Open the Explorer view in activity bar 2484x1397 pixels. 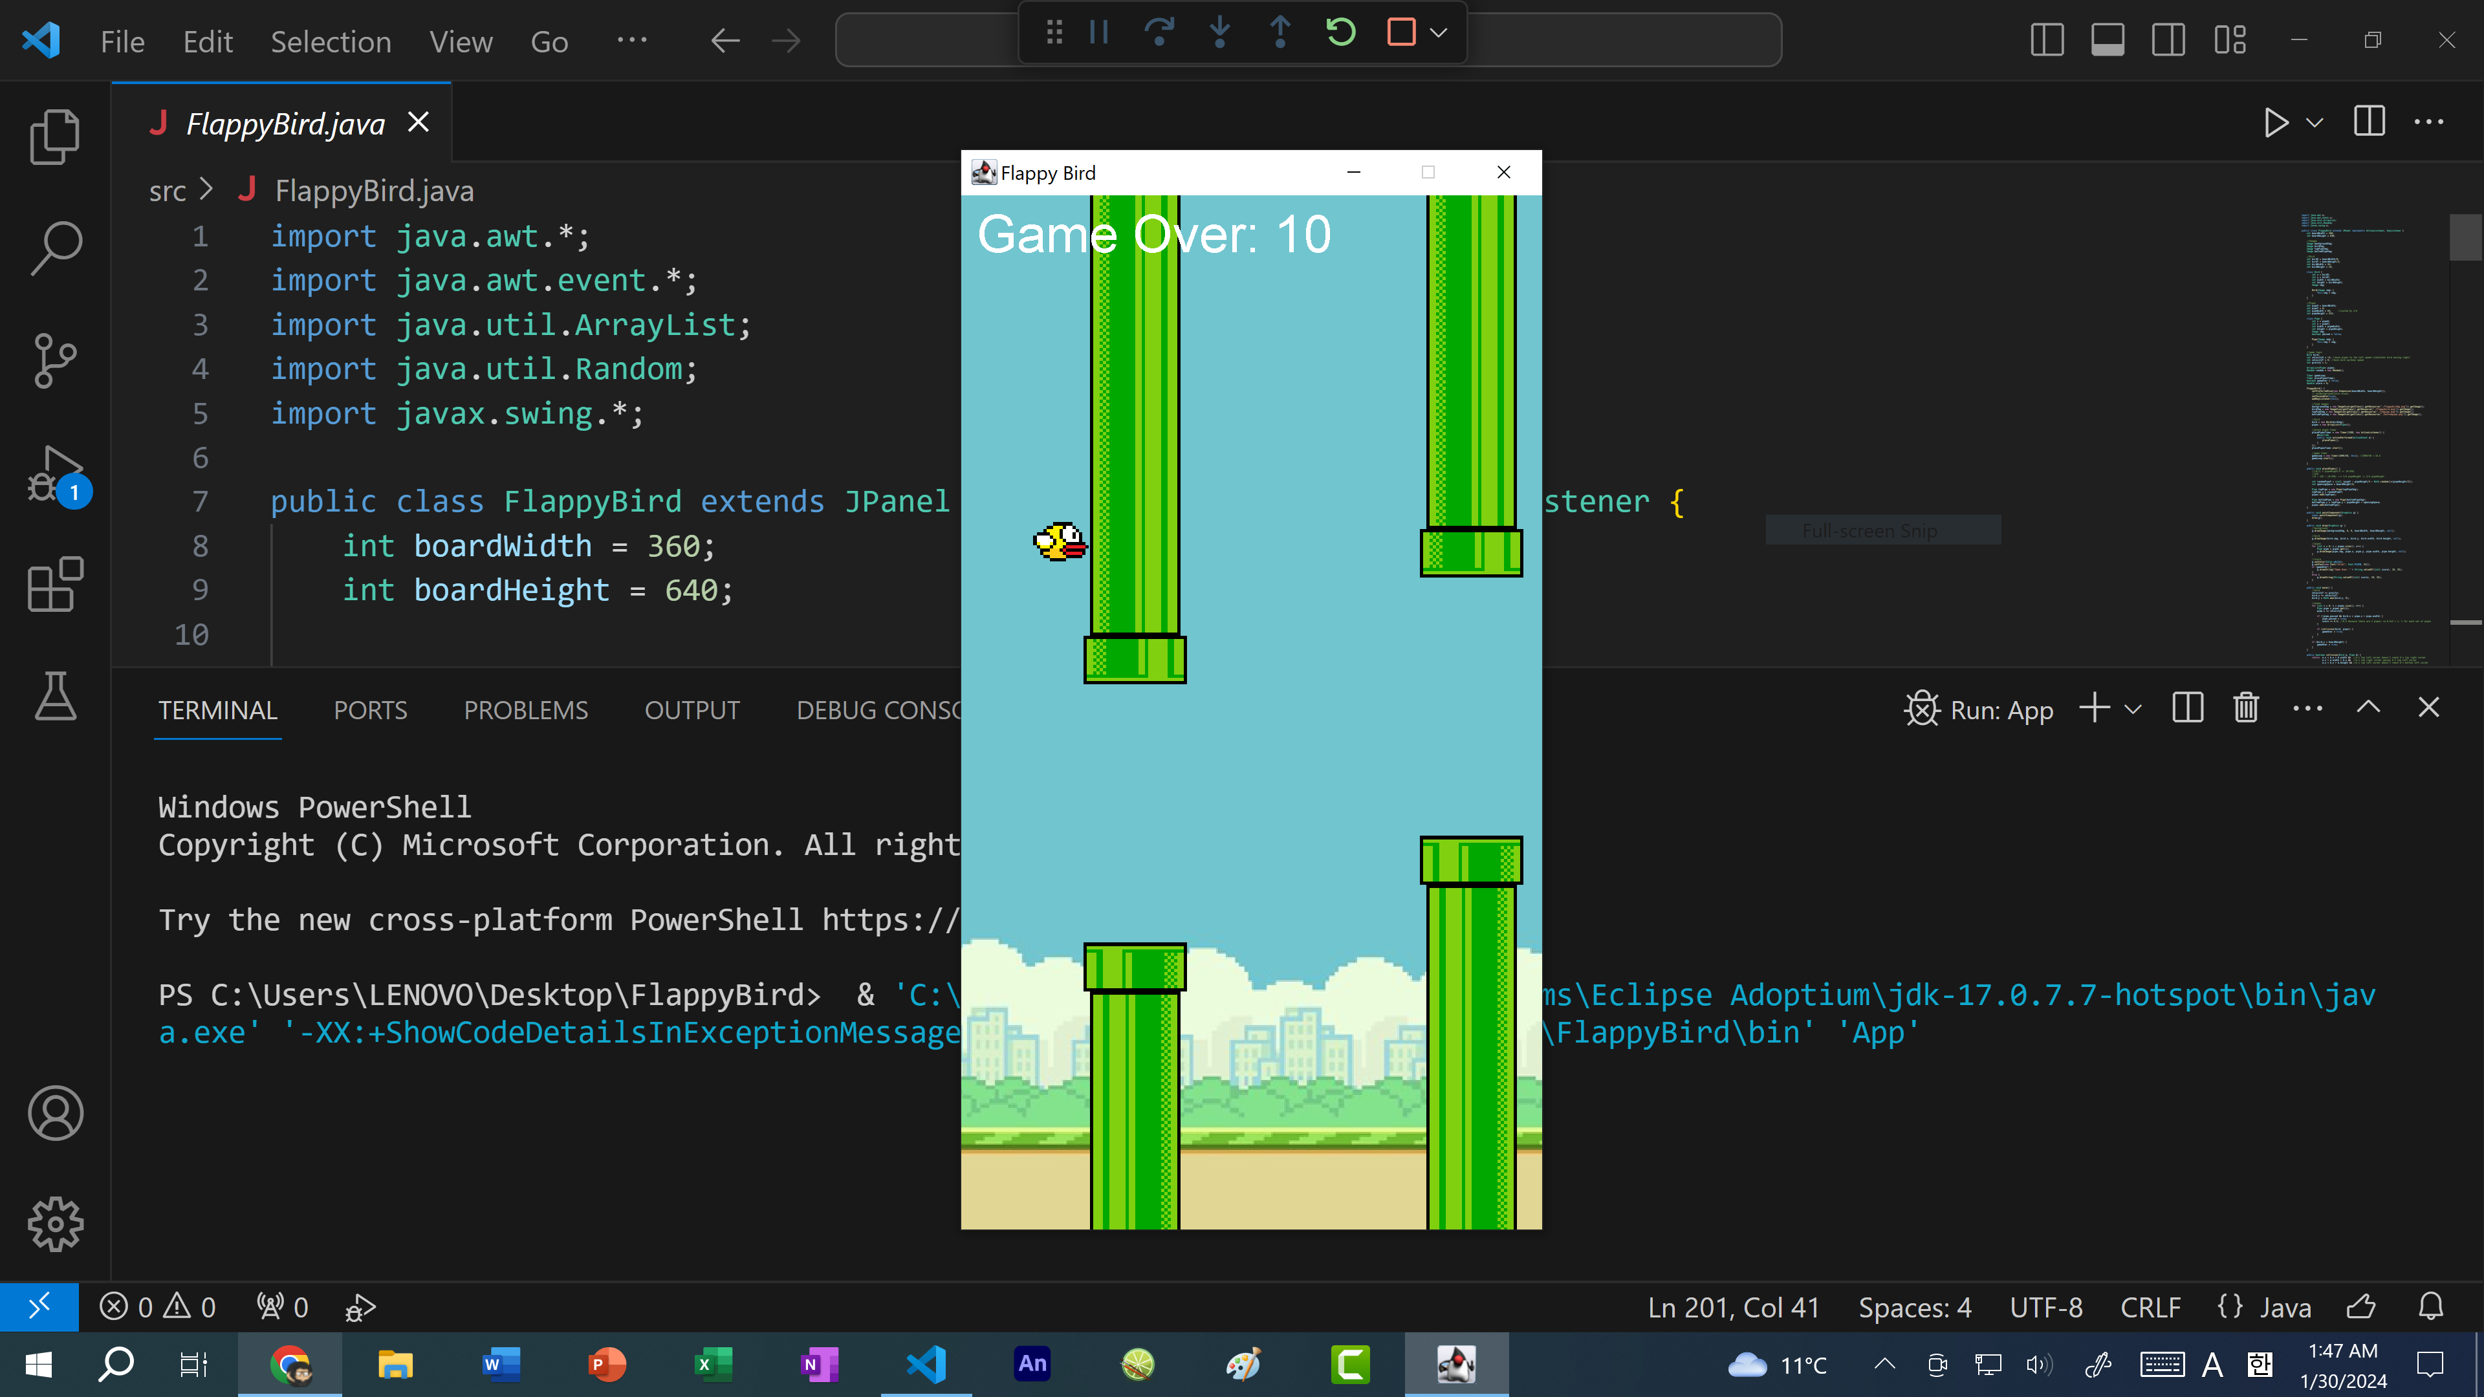point(55,136)
